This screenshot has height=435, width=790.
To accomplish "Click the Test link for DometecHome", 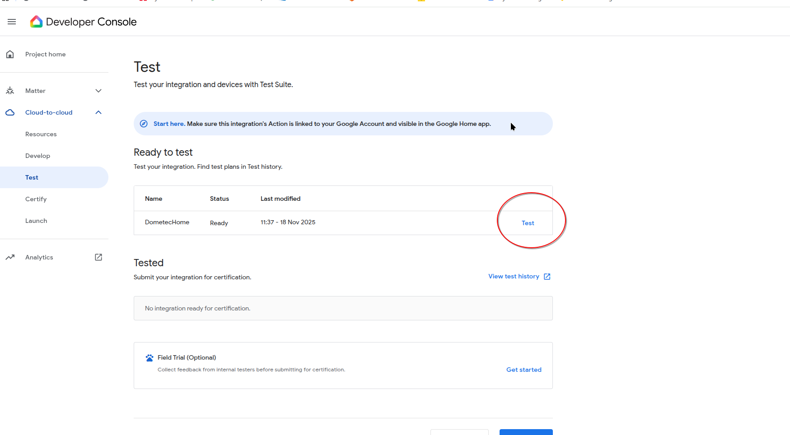I will [528, 223].
